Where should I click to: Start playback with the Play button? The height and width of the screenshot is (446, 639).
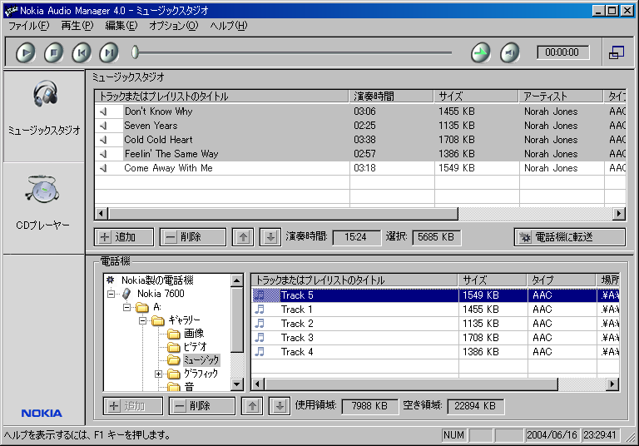[x=26, y=53]
